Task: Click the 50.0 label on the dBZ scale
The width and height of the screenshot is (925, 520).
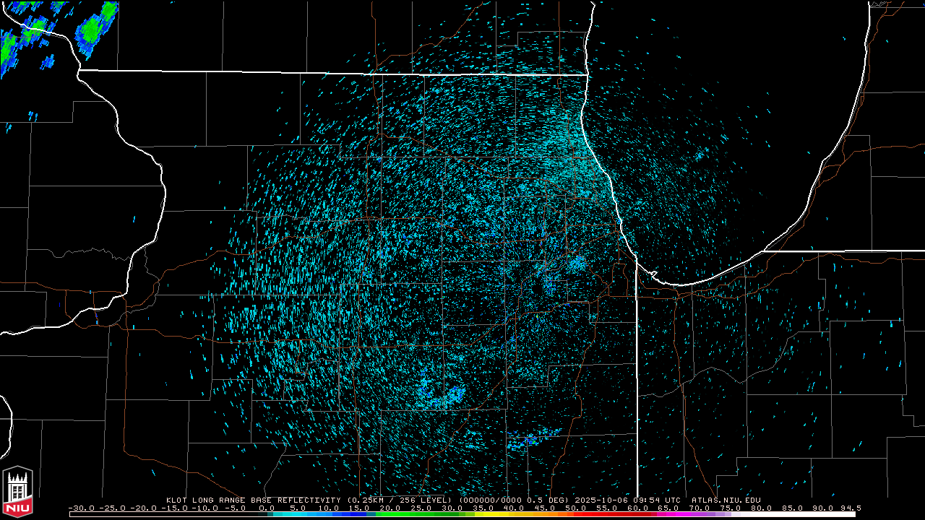Action: coord(577,508)
